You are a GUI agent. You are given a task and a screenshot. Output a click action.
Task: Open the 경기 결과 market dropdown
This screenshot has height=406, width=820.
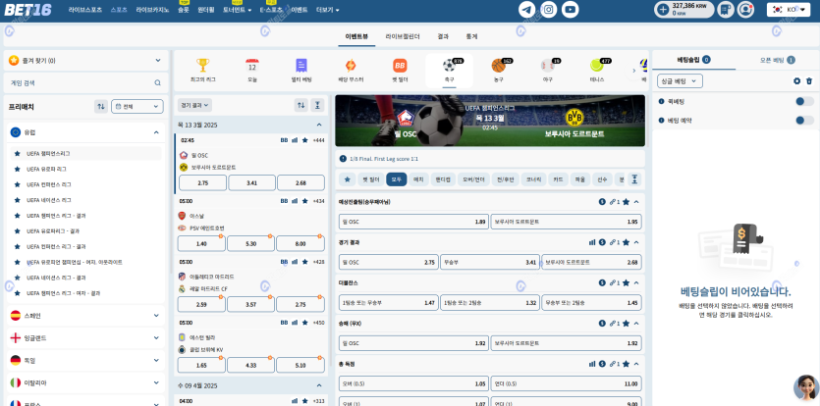194,105
